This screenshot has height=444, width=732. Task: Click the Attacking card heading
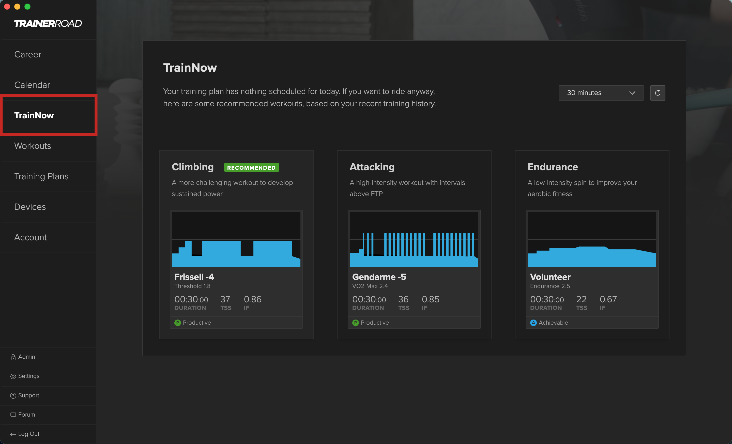pos(372,167)
